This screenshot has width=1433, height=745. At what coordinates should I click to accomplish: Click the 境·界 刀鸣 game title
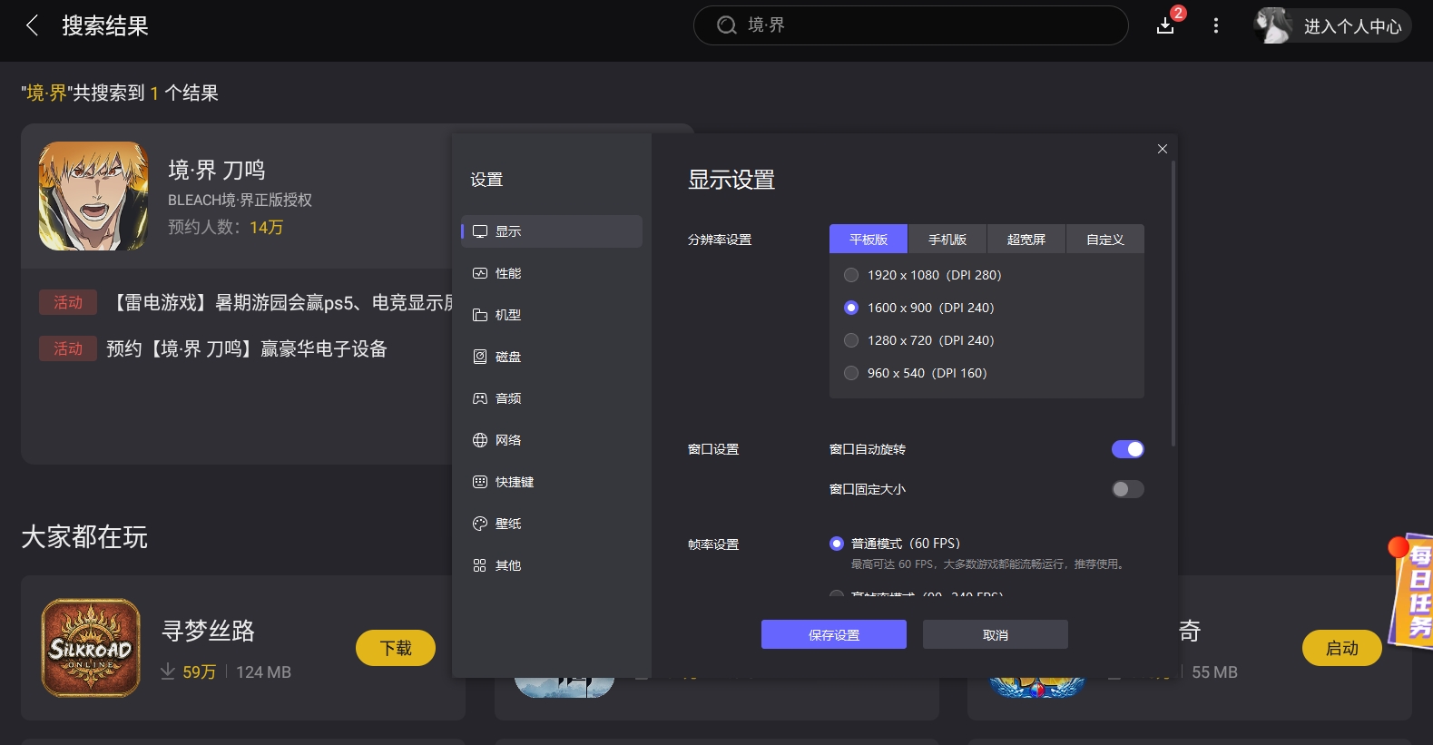(x=217, y=170)
